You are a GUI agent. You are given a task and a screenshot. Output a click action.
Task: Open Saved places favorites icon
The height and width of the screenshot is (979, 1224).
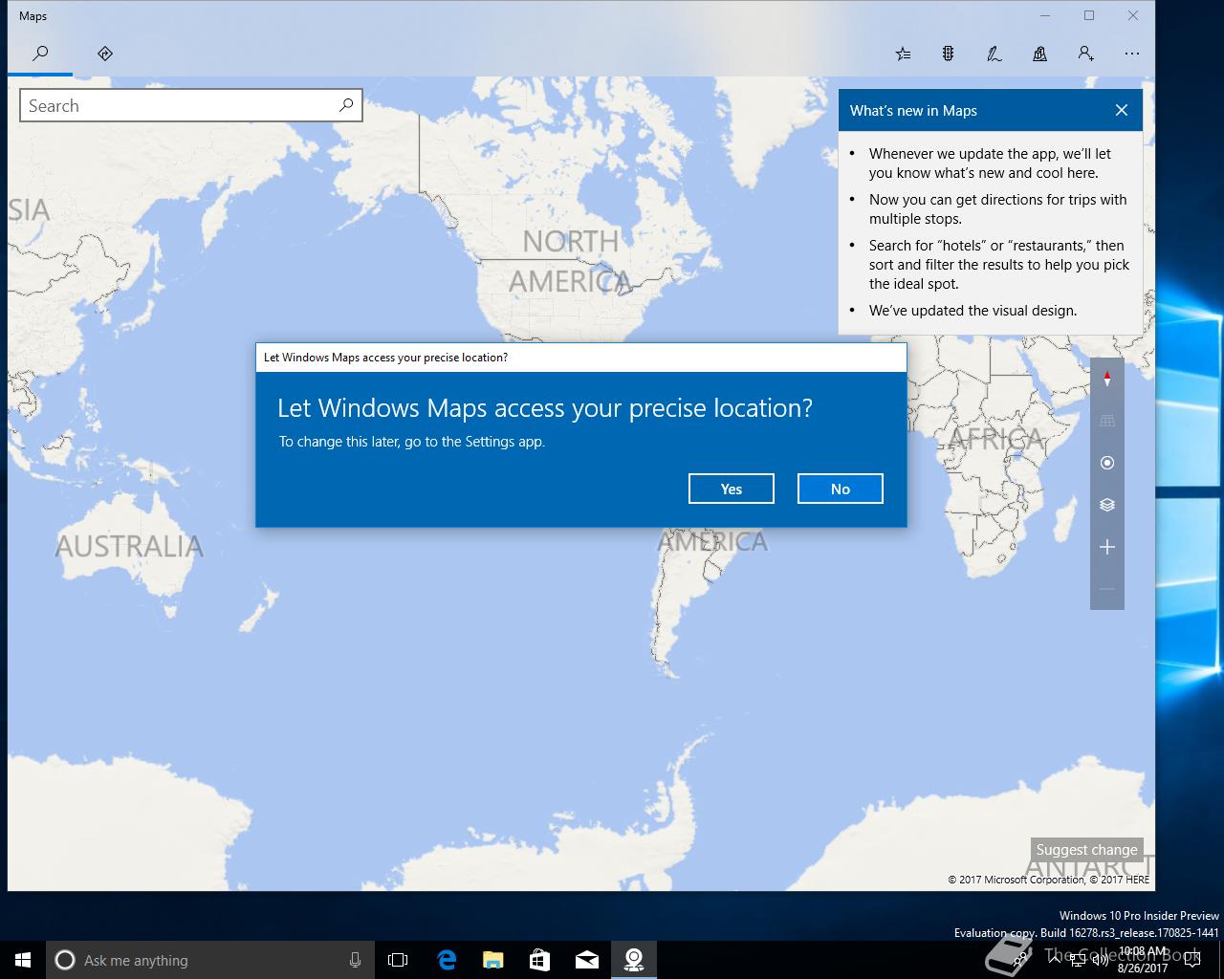pyautogui.click(x=903, y=54)
